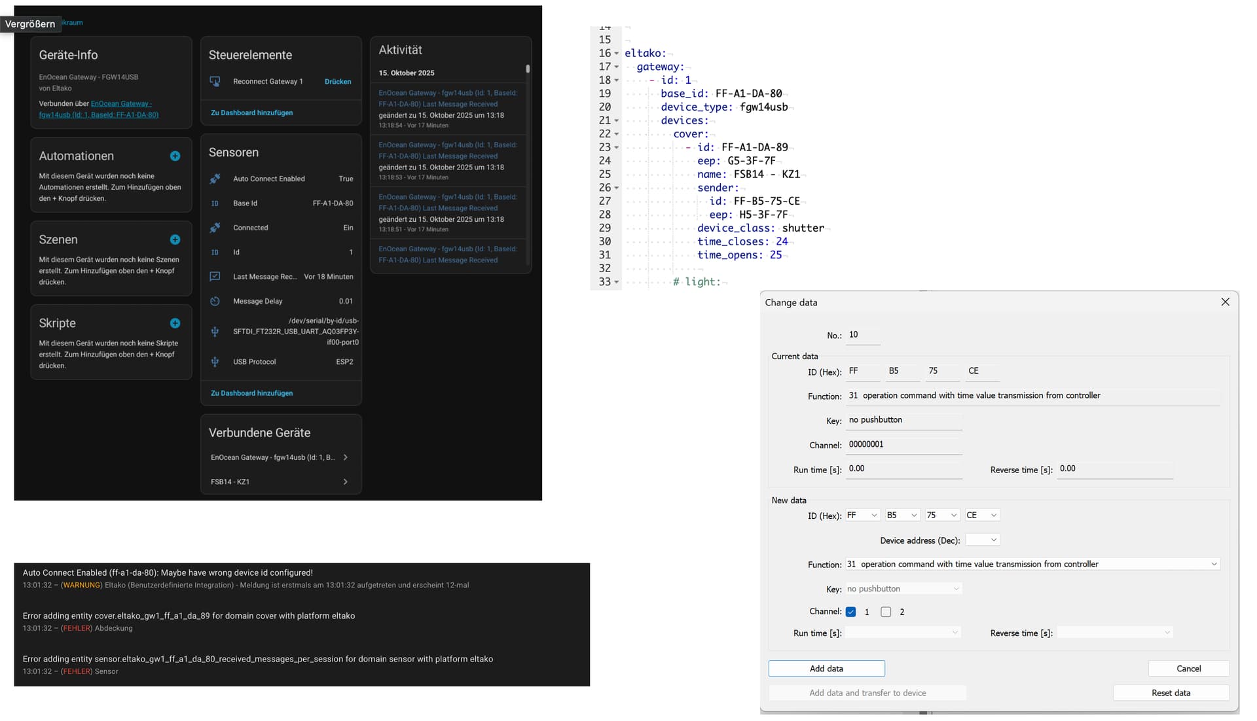Click the USB Protocol icon
This screenshot has width=1257, height=721.
[215, 362]
